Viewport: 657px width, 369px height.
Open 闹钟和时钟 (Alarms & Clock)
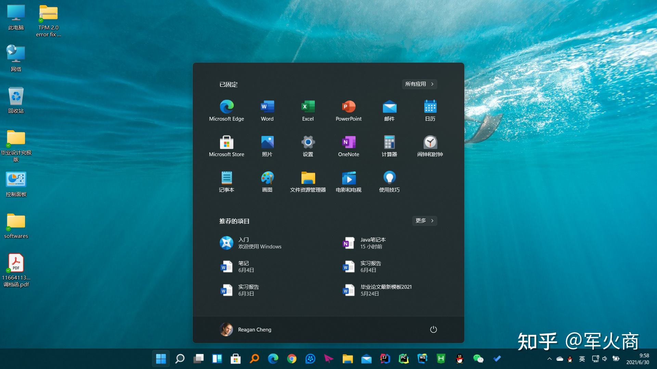430,146
